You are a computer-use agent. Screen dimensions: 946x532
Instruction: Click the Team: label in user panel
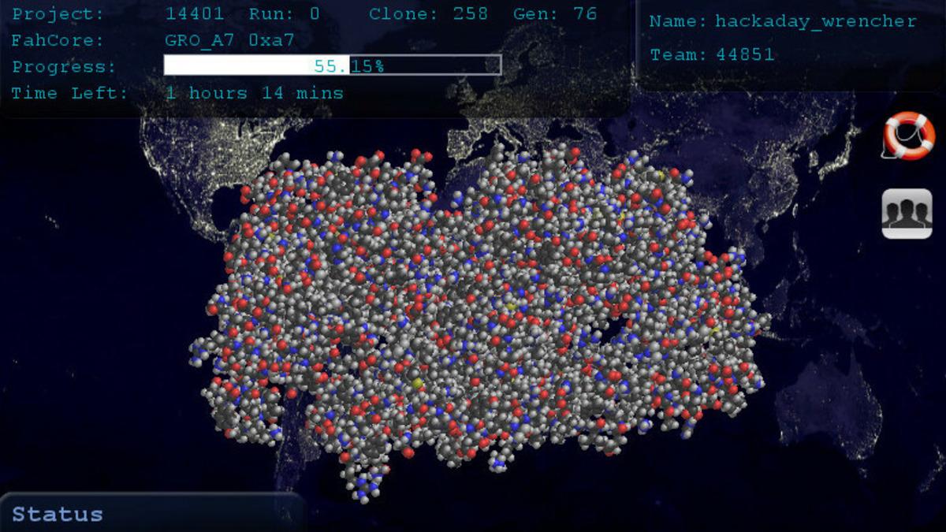pyautogui.click(x=678, y=54)
